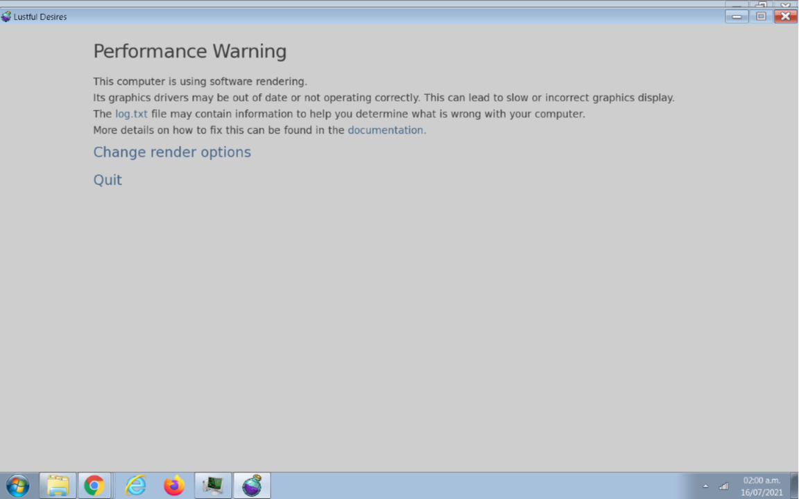Viewport: 799px width, 499px height.
Task: Maximize the Lustful Desires window
Action: pos(761,17)
